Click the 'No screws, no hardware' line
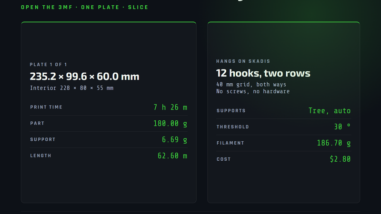 tap(253, 91)
